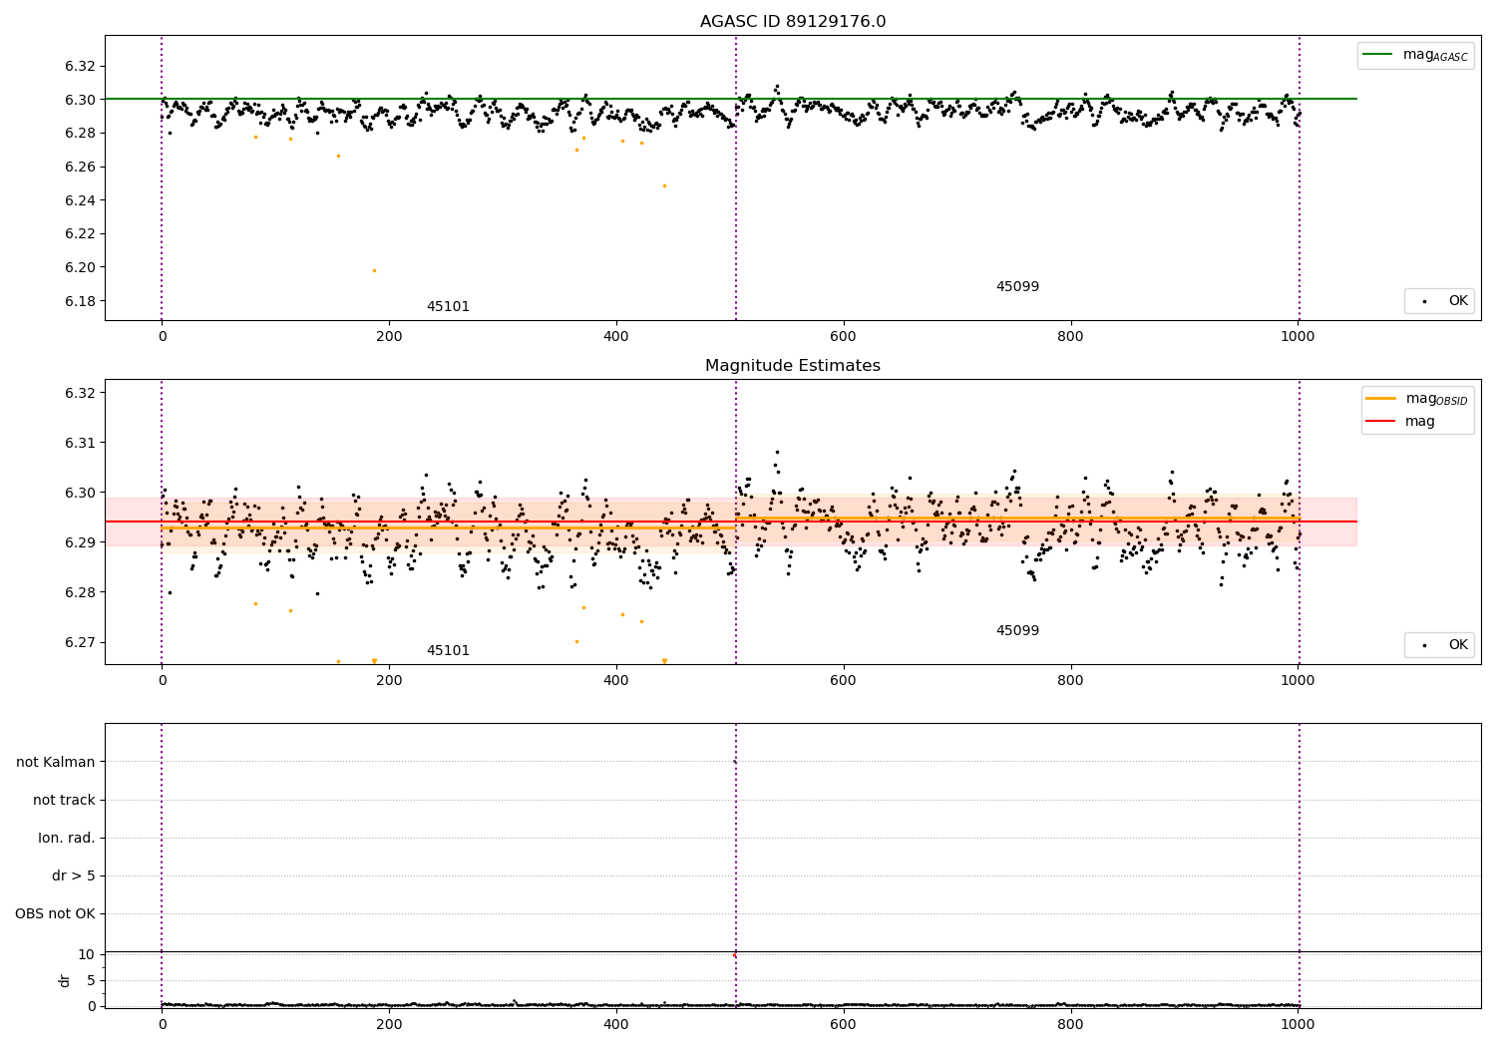Click the orange line sample in middle legend
Viewport: 1496px width, 1047px height.
(1381, 399)
